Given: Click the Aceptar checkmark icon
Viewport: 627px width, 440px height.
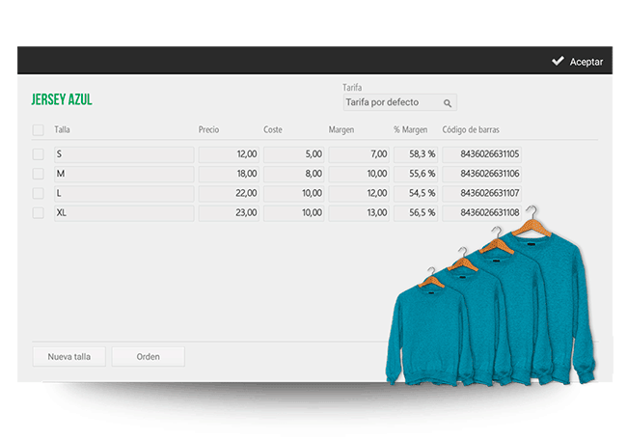Looking at the screenshot, I should [x=558, y=61].
